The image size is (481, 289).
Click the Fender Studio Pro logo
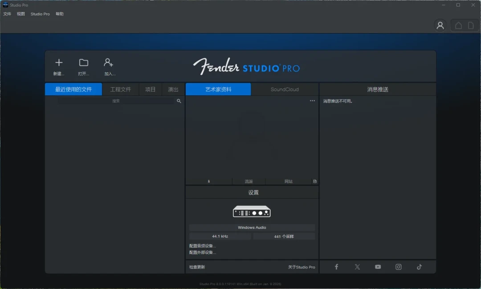(246, 66)
